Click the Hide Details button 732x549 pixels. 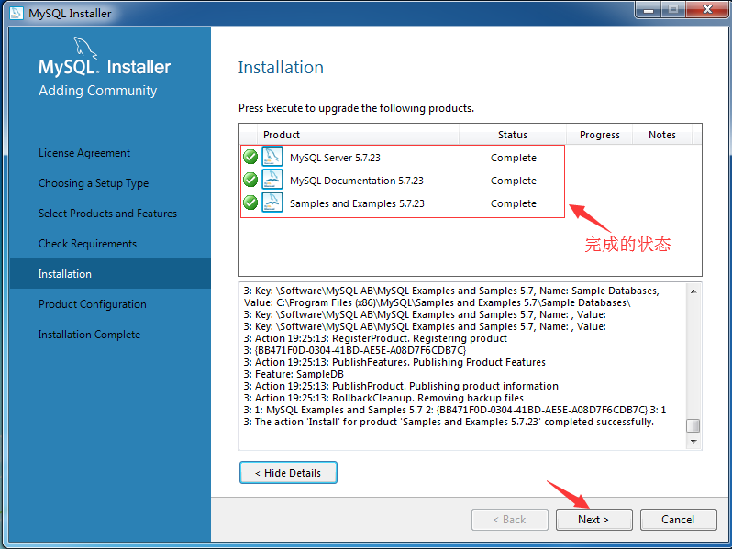(x=288, y=473)
